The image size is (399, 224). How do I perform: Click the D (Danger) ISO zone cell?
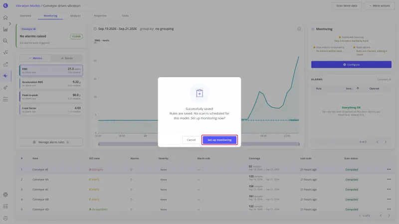coord(96,169)
